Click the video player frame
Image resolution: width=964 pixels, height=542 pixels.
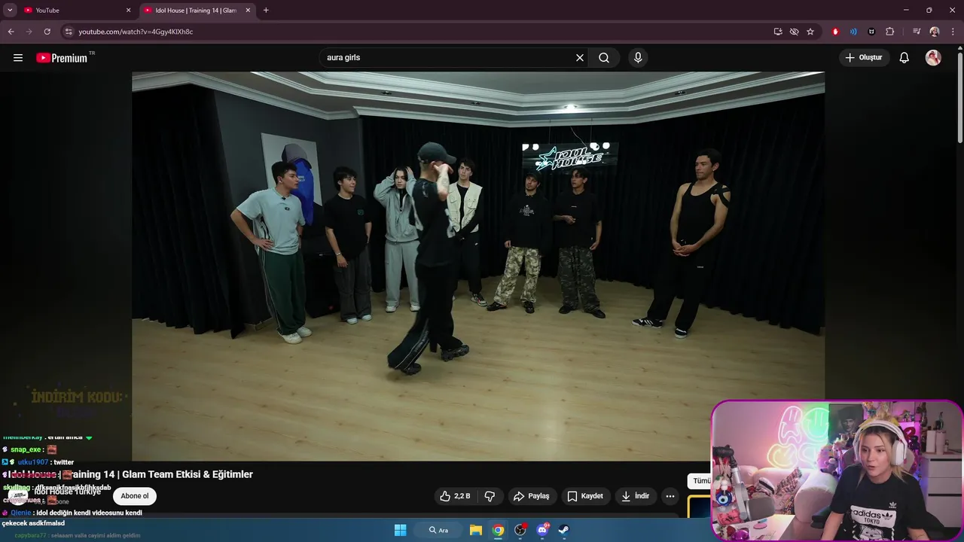tap(478, 266)
